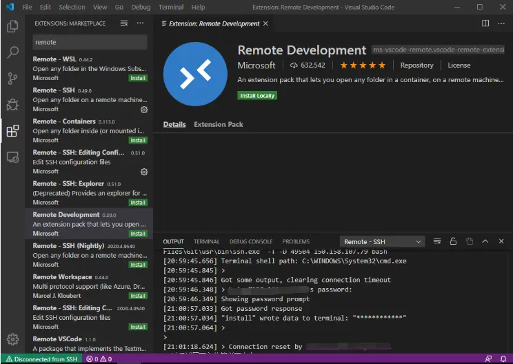513x364 pixels.
Task: Split the editor to the right
Action: click(x=485, y=23)
